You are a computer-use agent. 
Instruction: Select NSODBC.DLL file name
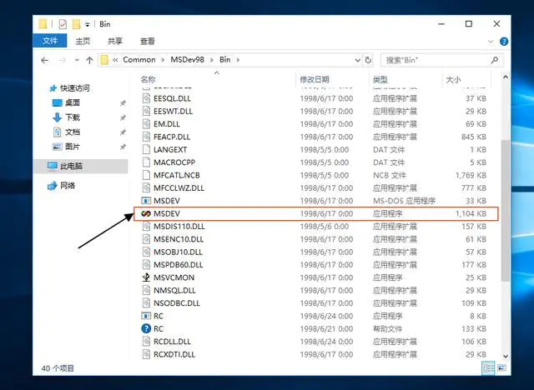click(x=176, y=303)
